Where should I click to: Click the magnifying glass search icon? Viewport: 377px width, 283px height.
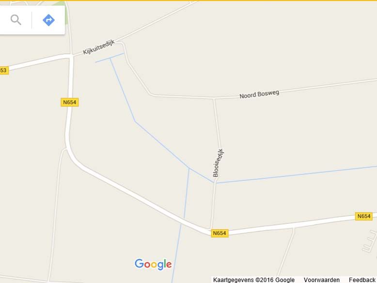[x=16, y=20]
